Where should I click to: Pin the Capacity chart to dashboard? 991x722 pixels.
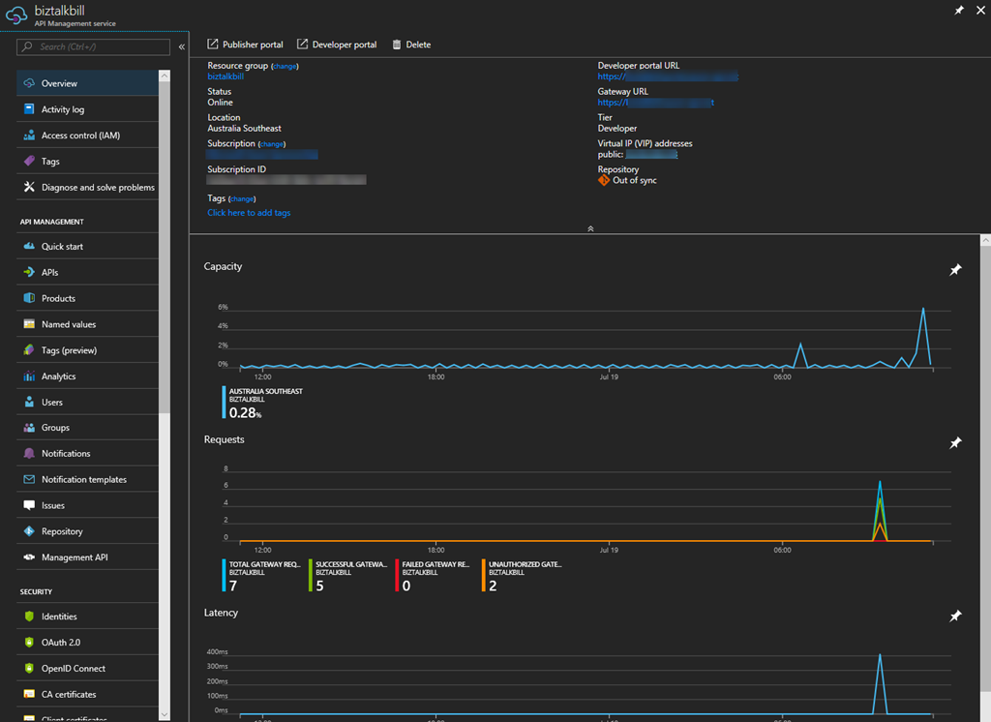pyautogui.click(x=955, y=270)
